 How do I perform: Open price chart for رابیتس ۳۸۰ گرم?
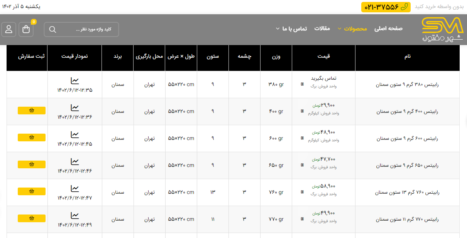[74, 81]
